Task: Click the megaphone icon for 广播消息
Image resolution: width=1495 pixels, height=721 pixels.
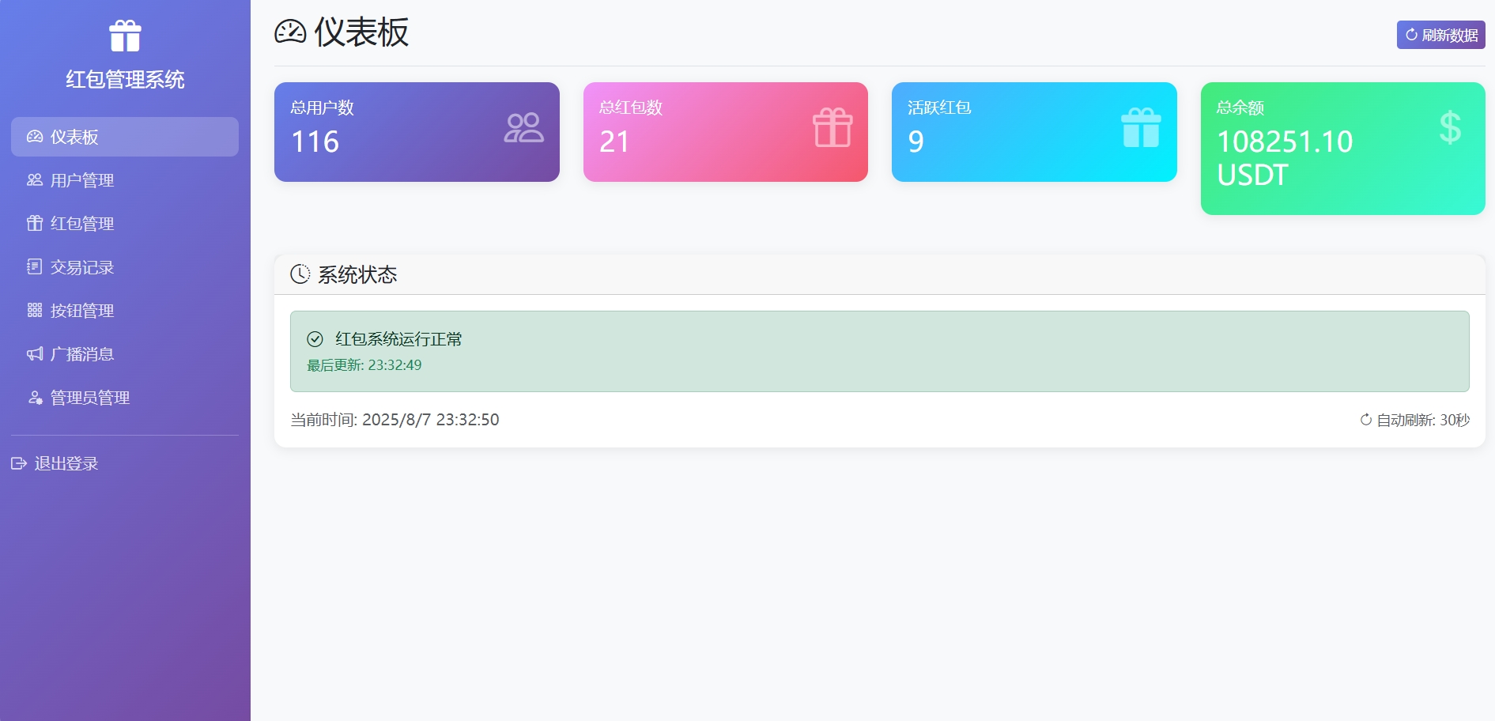Action: (x=35, y=354)
